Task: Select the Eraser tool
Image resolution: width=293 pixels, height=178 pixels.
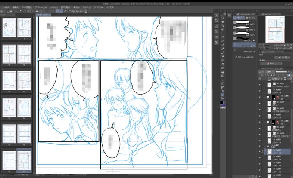Action: point(223,64)
